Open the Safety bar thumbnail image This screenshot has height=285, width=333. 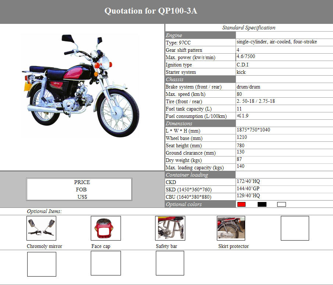170,228
